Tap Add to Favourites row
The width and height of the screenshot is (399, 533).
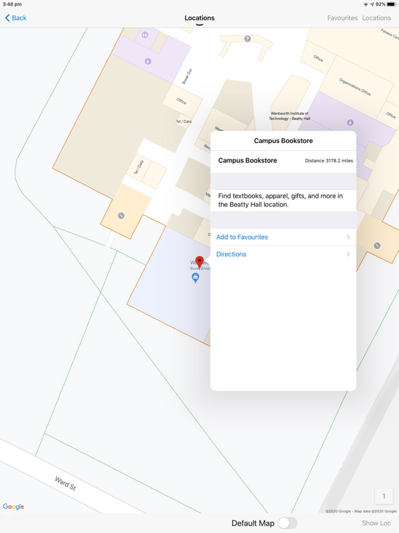283,237
